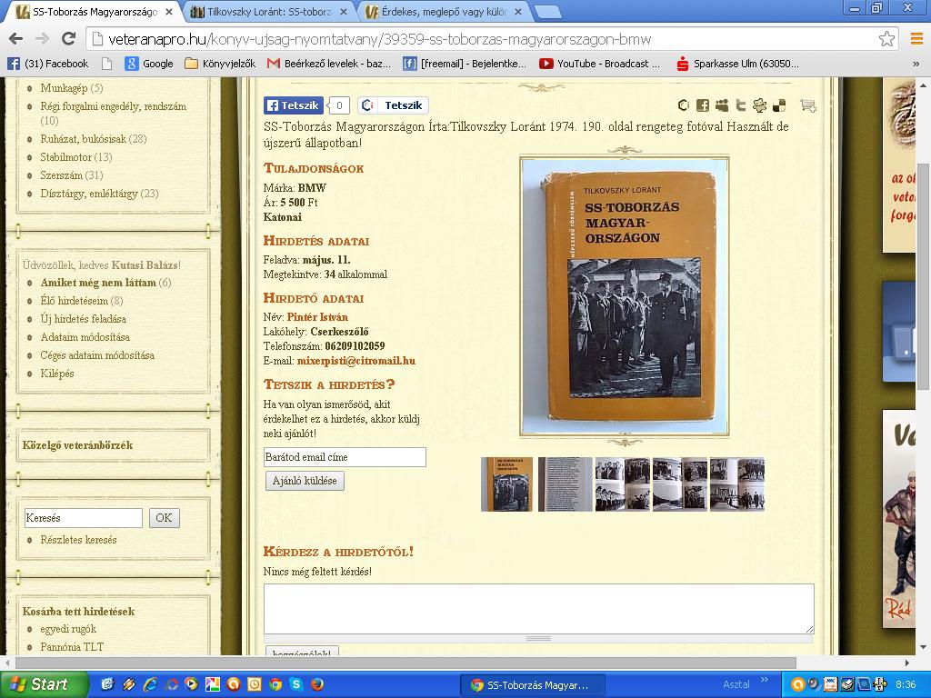Share the listing via the Twitter icon

click(x=741, y=105)
